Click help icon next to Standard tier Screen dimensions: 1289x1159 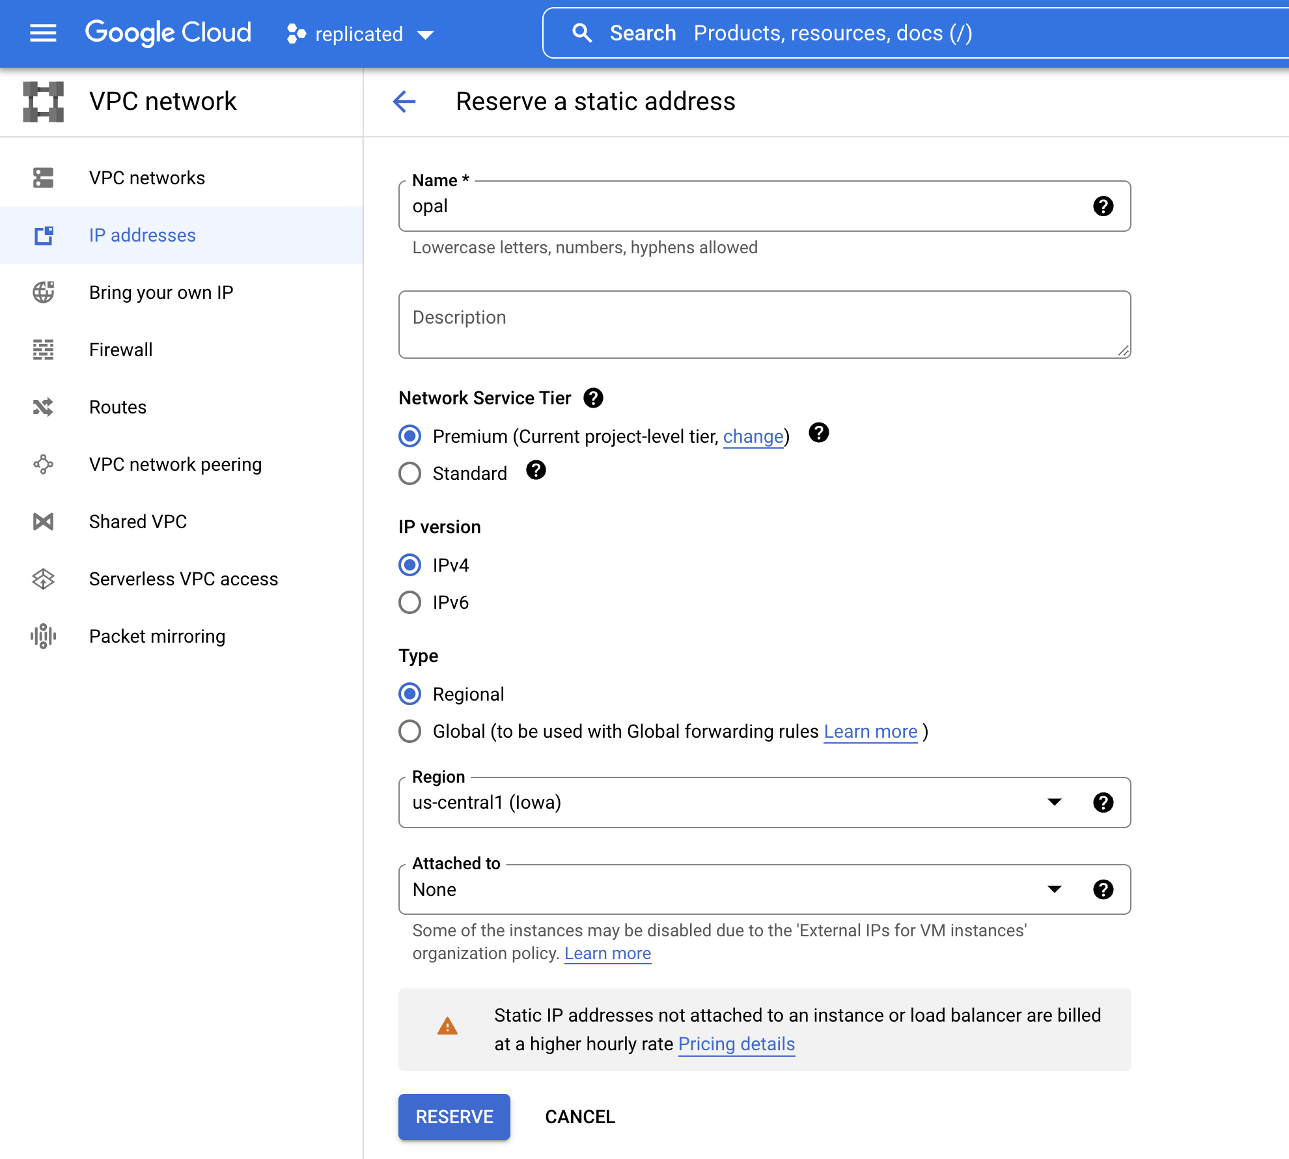[x=536, y=470]
